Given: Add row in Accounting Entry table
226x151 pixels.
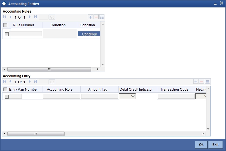Looking at the screenshot, I should click(x=196, y=82).
